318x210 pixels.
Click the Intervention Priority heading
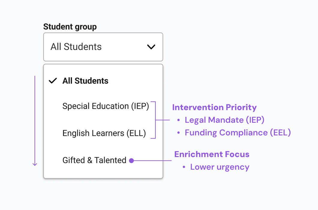(x=214, y=107)
